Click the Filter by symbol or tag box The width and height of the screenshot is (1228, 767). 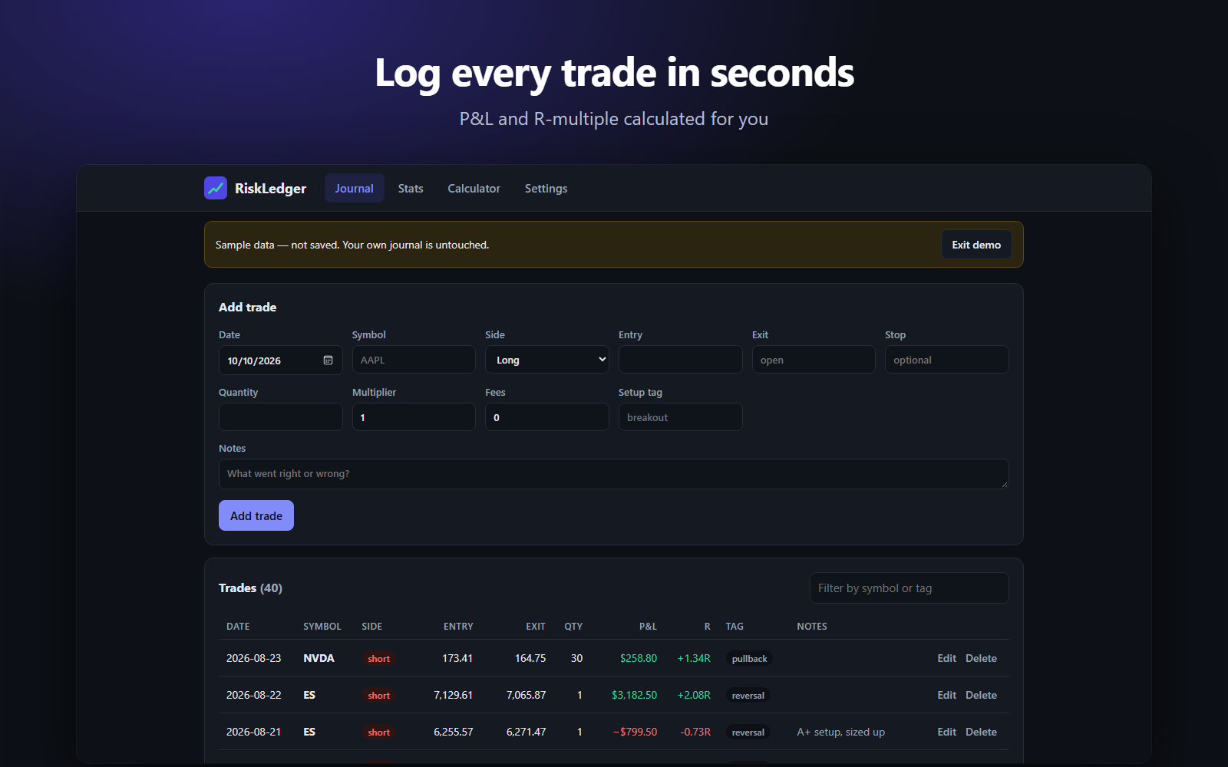pos(909,588)
